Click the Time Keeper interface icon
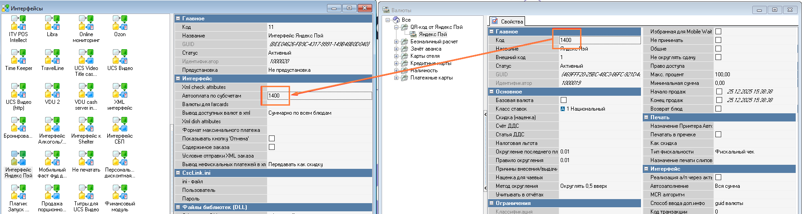This screenshot has height=214, width=802. (18, 56)
